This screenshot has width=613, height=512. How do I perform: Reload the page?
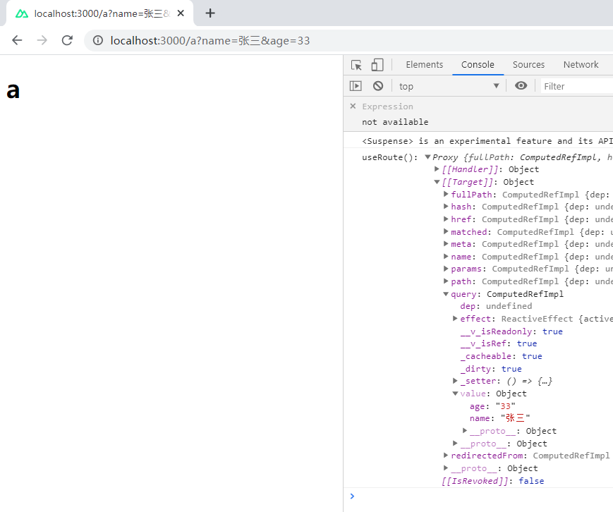click(x=67, y=41)
